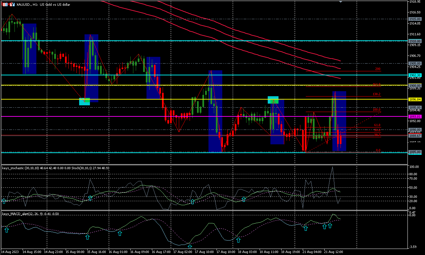Select the Fibonacci 200 level label
This screenshot has width=425, height=255.
tap(378, 69)
